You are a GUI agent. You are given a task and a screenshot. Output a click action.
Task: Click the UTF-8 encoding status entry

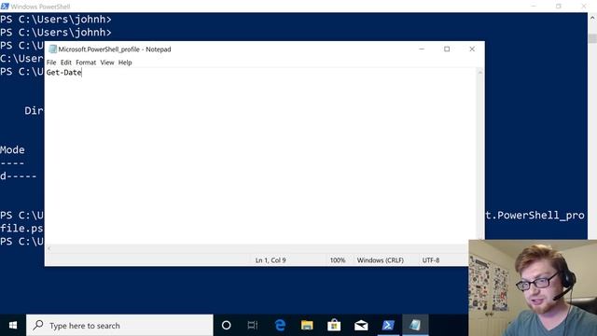431,260
